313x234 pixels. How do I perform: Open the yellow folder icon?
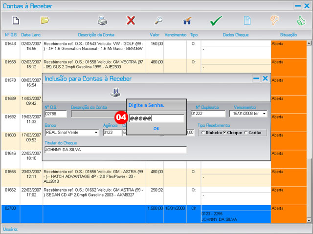tap(45, 20)
